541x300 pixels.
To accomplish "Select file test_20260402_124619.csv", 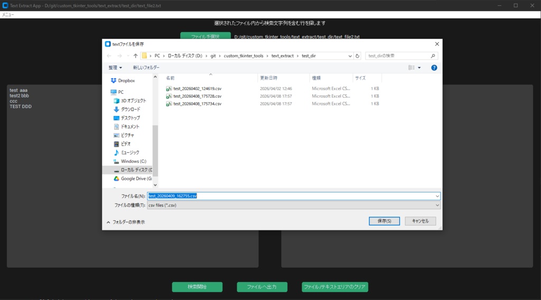I will click(198, 89).
